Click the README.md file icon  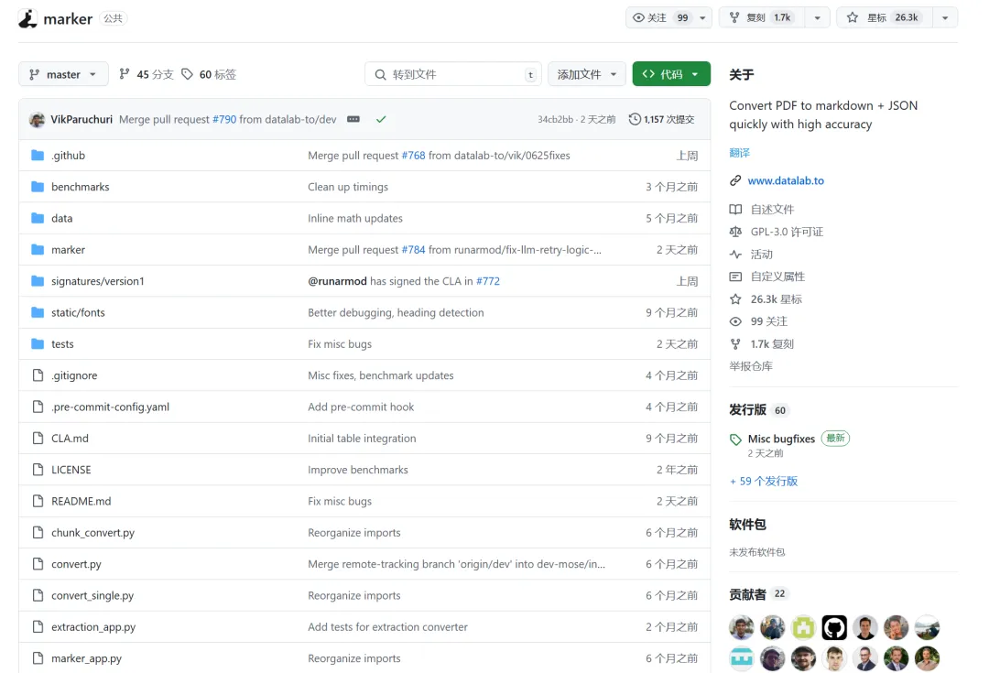[38, 501]
